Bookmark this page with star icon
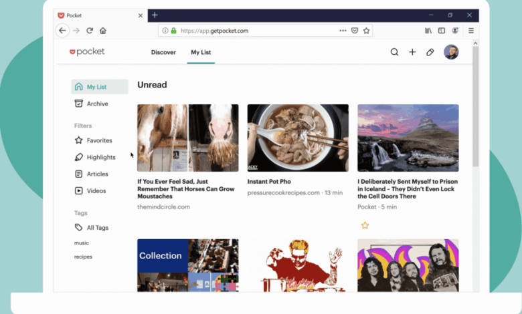The image size is (522, 314). pyautogui.click(x=367, y=31)
